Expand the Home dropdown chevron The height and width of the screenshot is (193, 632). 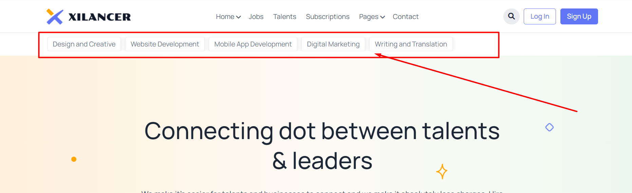point(238,17)
